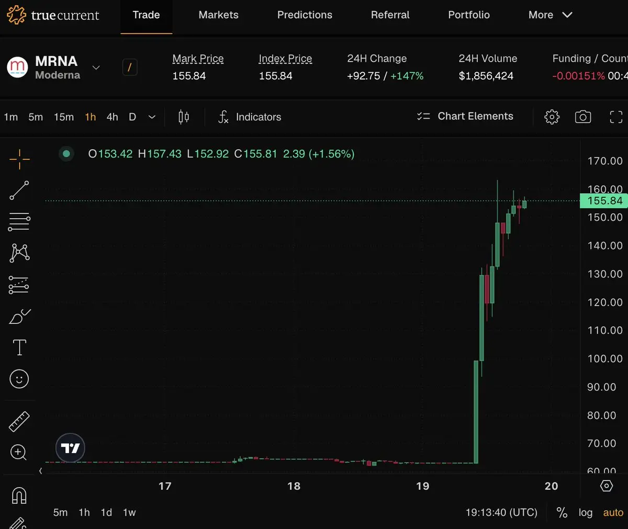Open the emoji icons tool
The height and width of the screenshot is (529, 628).
19,379
